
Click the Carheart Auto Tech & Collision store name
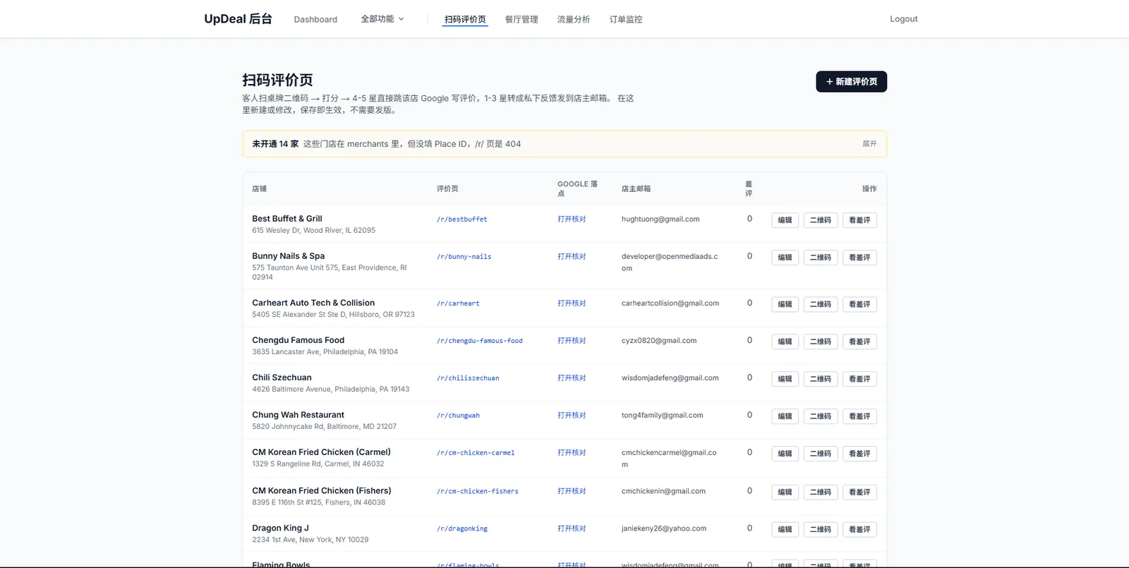(x=313, y=303)
